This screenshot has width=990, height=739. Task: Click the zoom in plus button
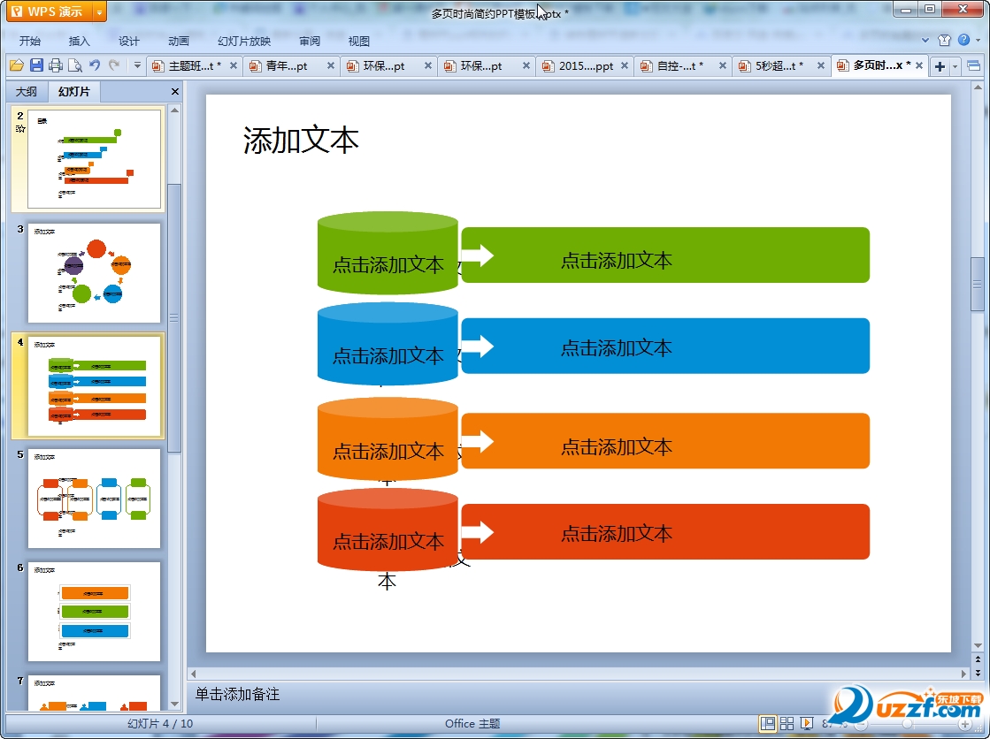tap(964, 725)
